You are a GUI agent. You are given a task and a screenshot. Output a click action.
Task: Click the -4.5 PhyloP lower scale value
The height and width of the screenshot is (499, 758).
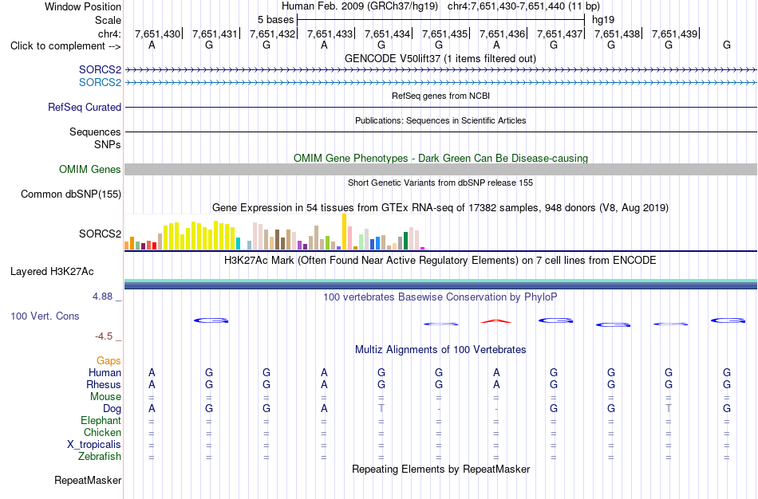[104, 336]
